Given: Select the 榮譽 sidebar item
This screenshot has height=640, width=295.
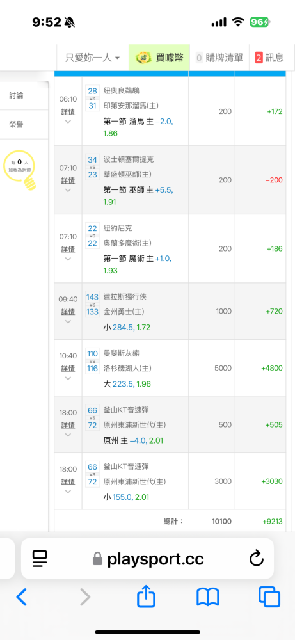Looking at the screenshot, I should 17,125.
